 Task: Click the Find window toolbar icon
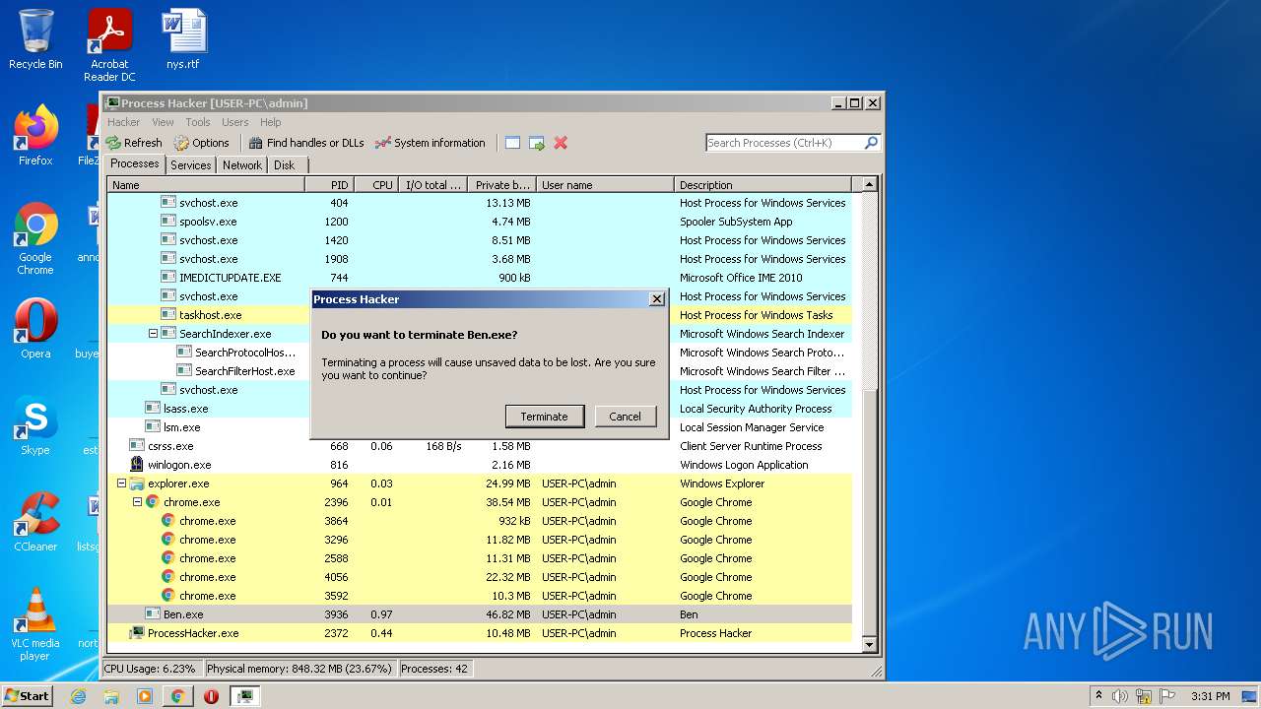click(512, 143)
